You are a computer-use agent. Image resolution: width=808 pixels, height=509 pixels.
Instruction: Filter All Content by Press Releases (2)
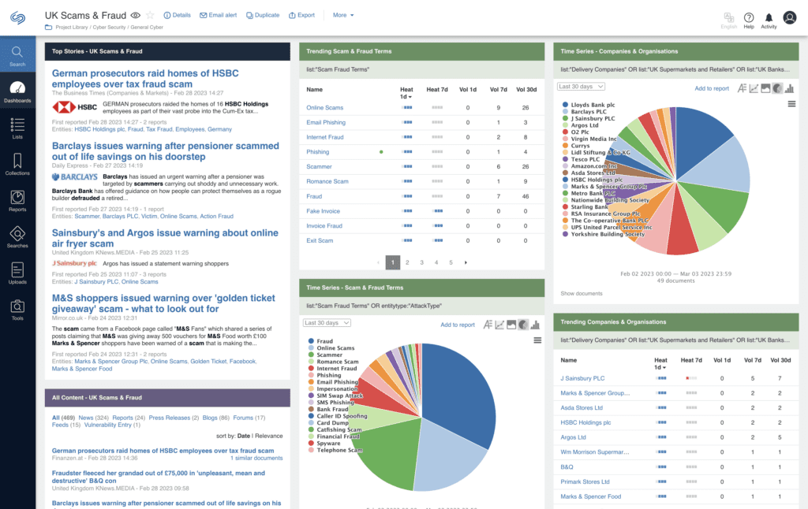click(x=174, y=418)
